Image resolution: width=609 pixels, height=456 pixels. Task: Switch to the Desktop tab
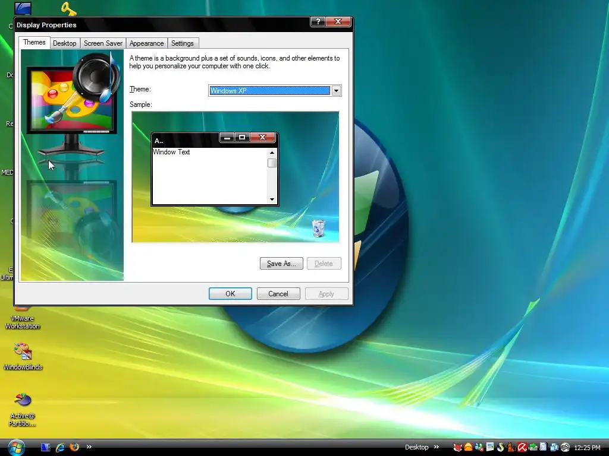point(64,43)
